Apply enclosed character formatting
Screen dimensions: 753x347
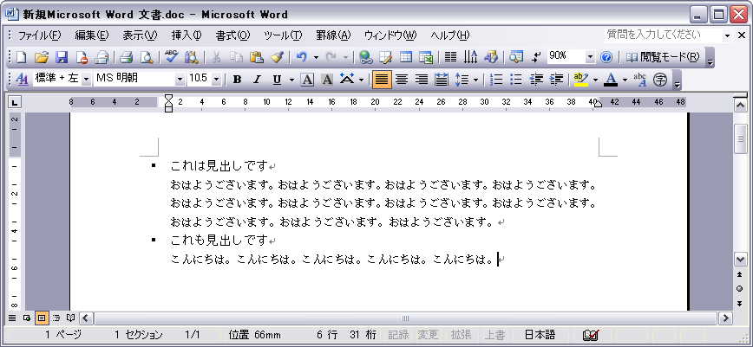(x=660, y=80)
